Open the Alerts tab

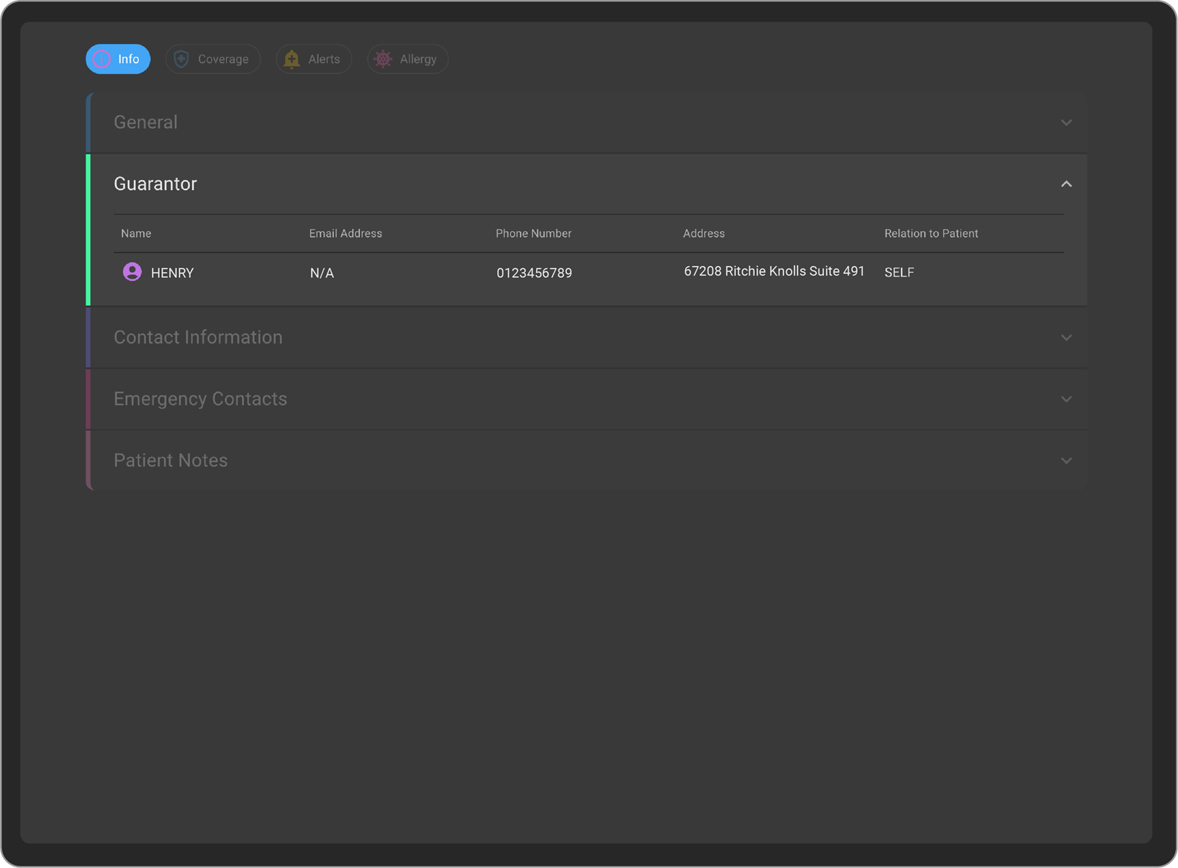point(314,59)
